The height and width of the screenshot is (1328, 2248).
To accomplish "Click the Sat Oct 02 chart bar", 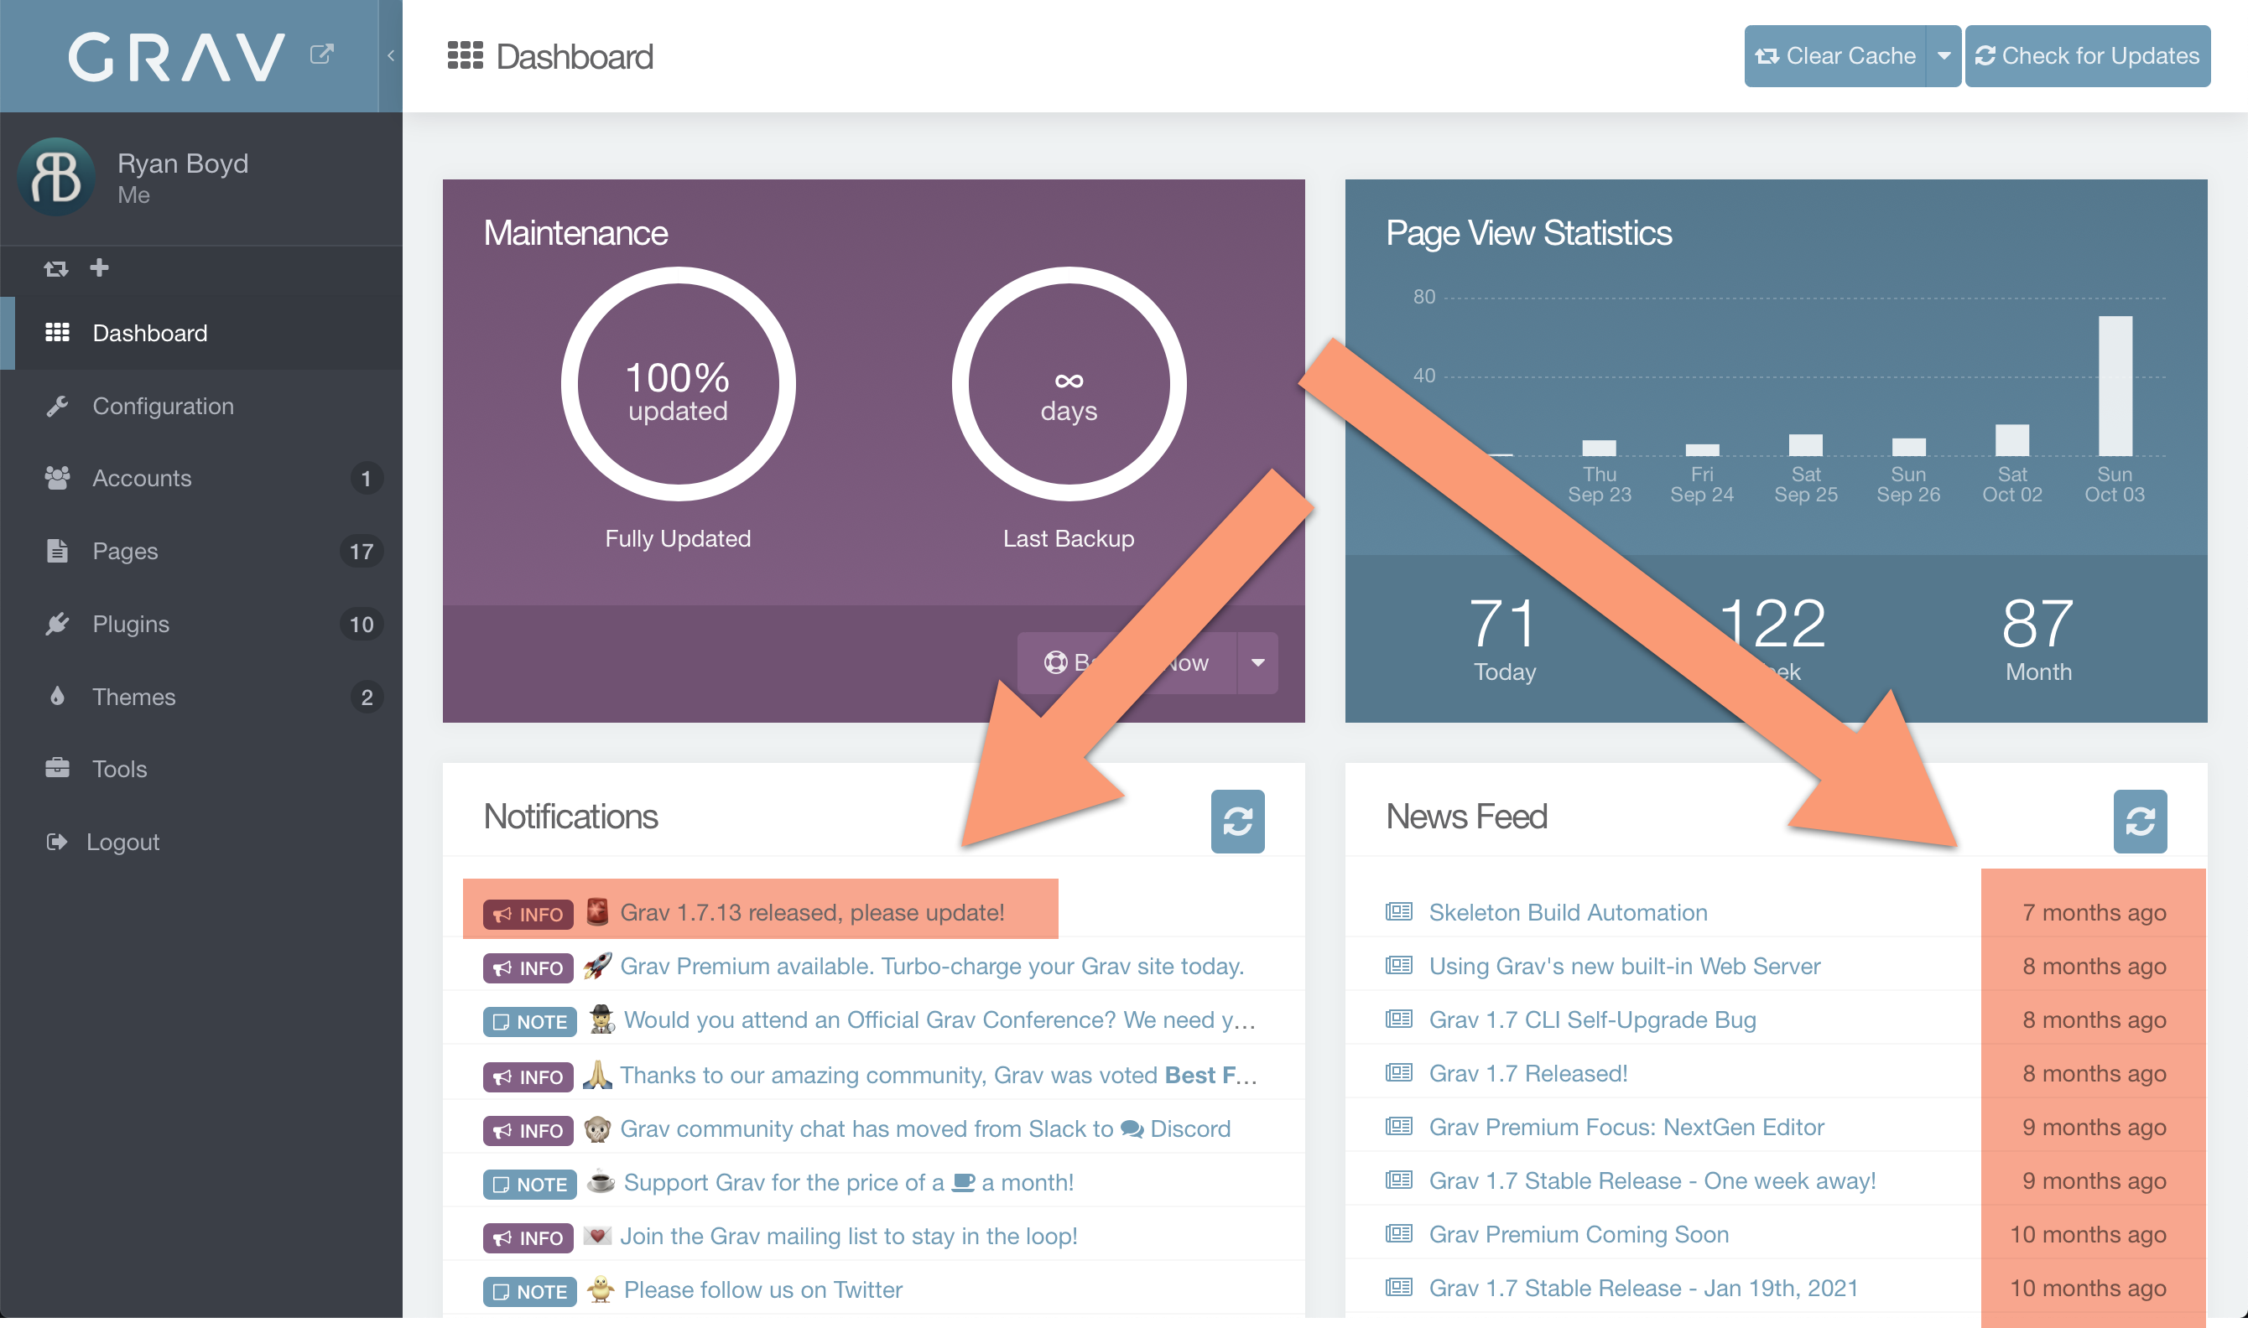I will [x=2011, y=440].
